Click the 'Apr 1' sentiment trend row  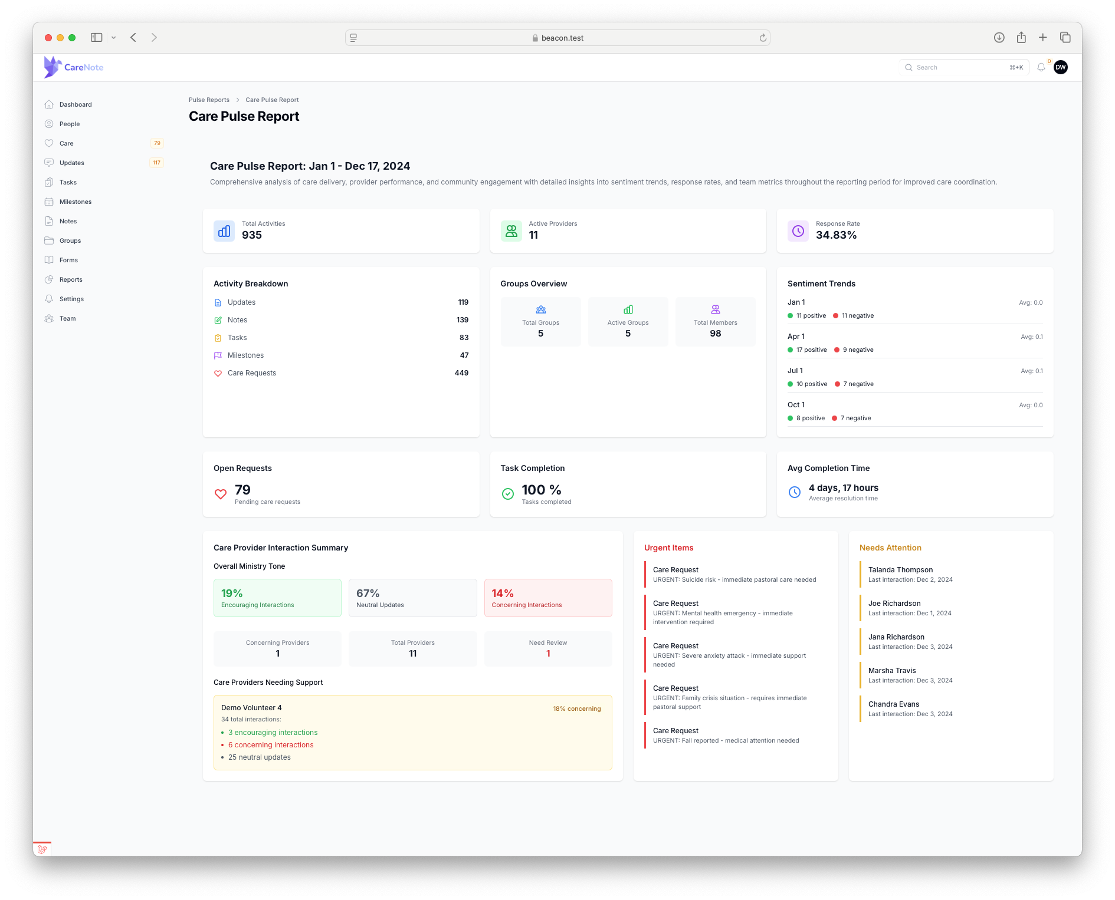(x=915, y=343)
